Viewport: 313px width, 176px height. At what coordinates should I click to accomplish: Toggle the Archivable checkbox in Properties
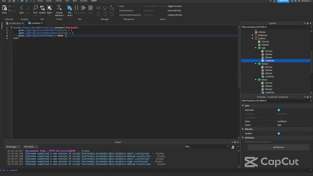[279, 110]
